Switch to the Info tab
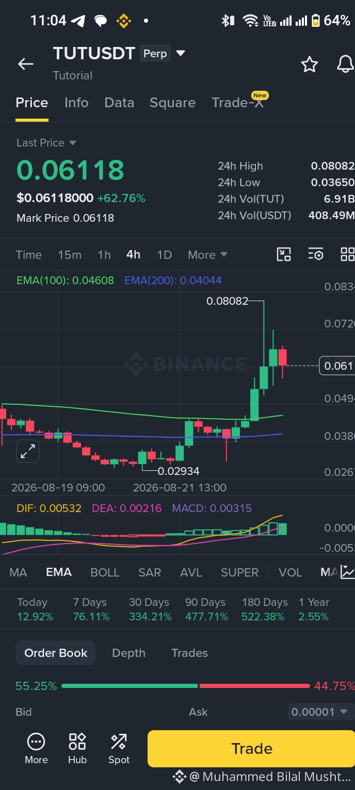Screen dimensions: 355x790 76,103
